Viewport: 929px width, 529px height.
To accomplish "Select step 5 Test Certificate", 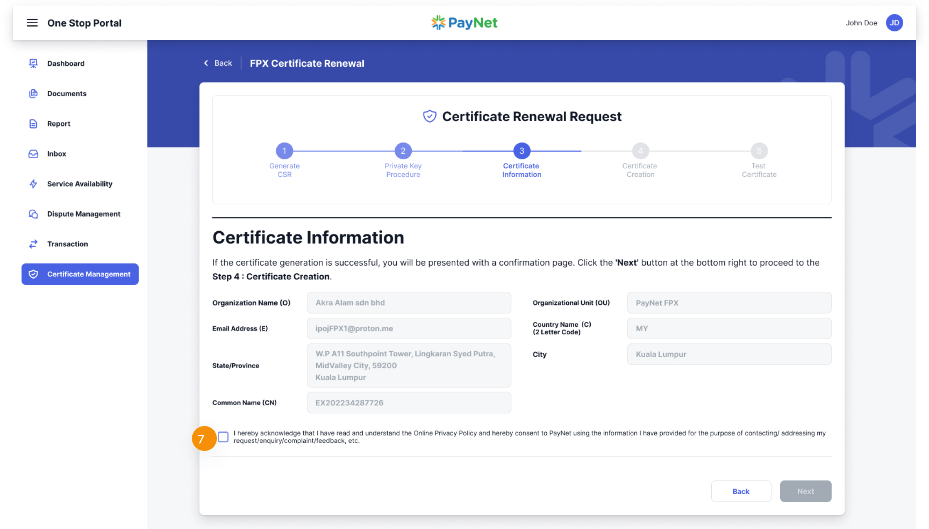I will point(759,151).
